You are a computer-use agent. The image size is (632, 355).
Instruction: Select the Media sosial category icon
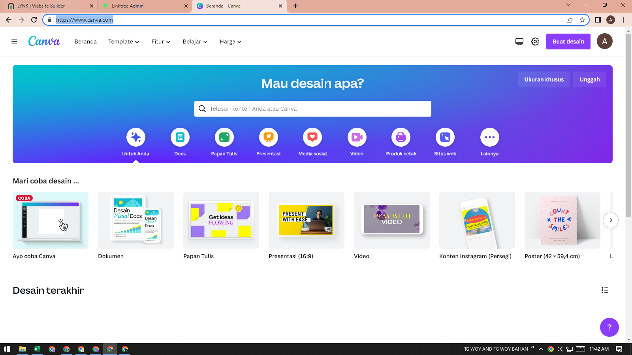click(x=312, y=137)
